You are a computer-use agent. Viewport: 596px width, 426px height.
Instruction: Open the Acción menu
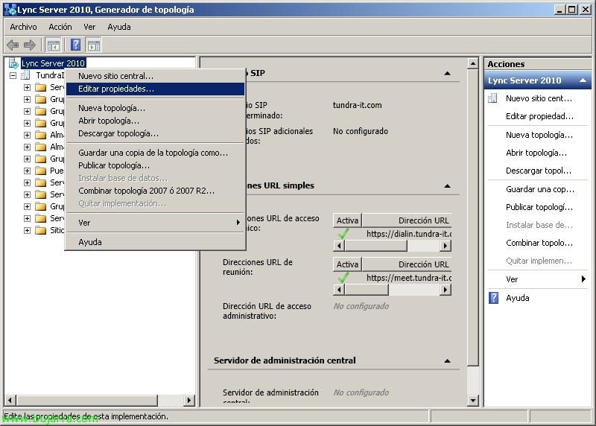(60, 27)
